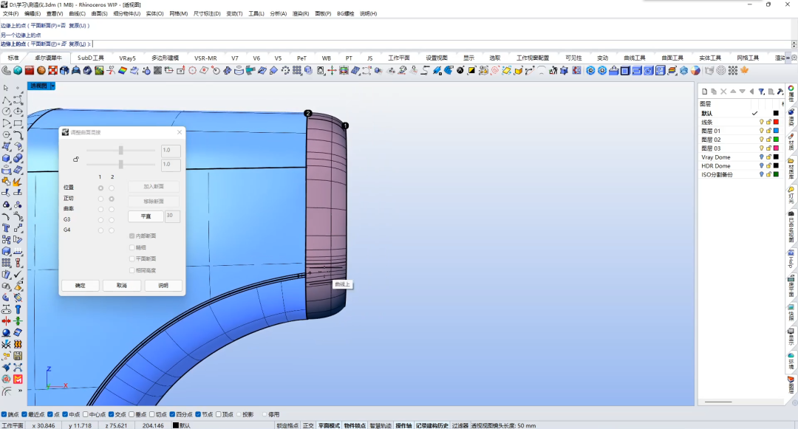Click the red-green gumball arrows toolbar icon
Viewport: 798px width, 429px height.
pos(332,71)
